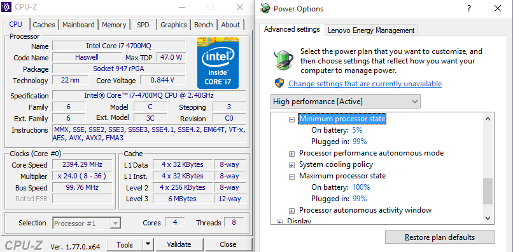Expand Processor performance autonomous mode
This screenshot has height=252, width=513.
pyautogui.click(x=292, y=154)
